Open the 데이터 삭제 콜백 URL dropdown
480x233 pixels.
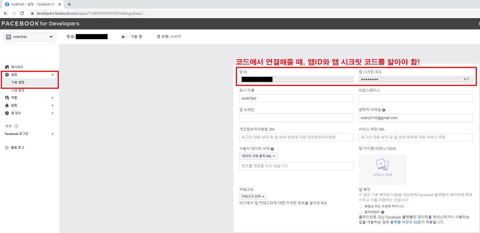(258, 156)
